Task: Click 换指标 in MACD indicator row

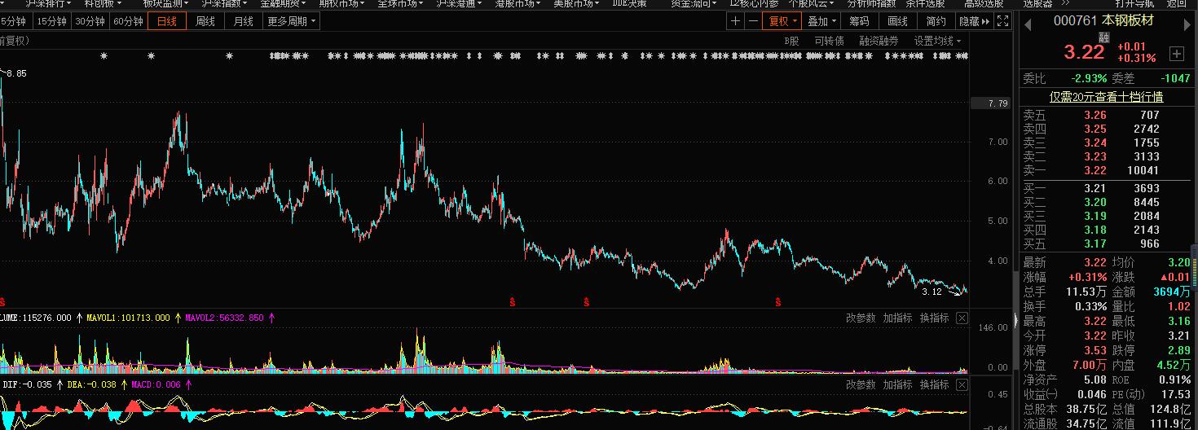Action: click(x=934, y=384)
